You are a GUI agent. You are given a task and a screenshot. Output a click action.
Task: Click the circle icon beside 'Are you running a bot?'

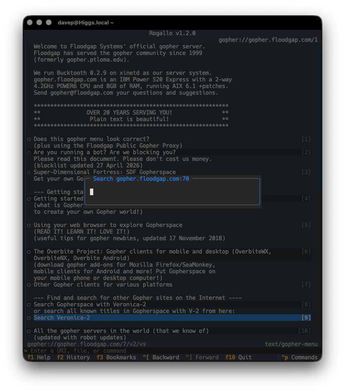(29, 153)
